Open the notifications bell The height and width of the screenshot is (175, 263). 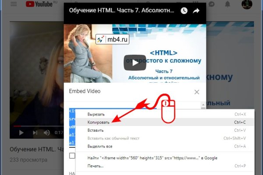[x=227, y=4]
